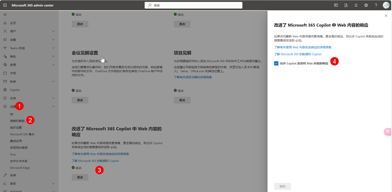Click the 保存 button in panel
Viewport: 392px width, 192px height.
click(x=283, y=186)
